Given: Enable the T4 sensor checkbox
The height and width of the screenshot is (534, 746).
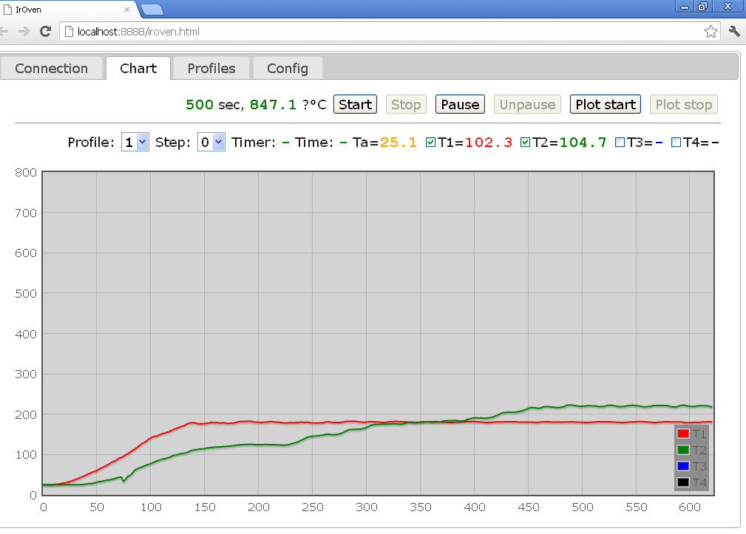Looking at the screenshot, I should [x=676, y=143].
